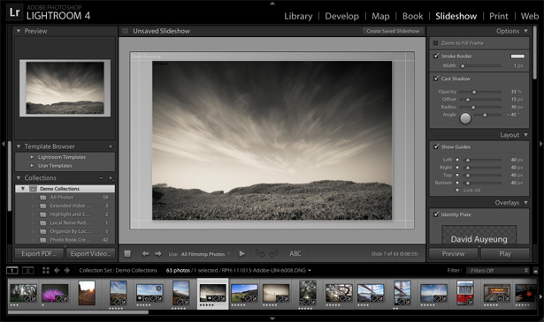
Task: Switch to Develop module
Action: point(341,16)
